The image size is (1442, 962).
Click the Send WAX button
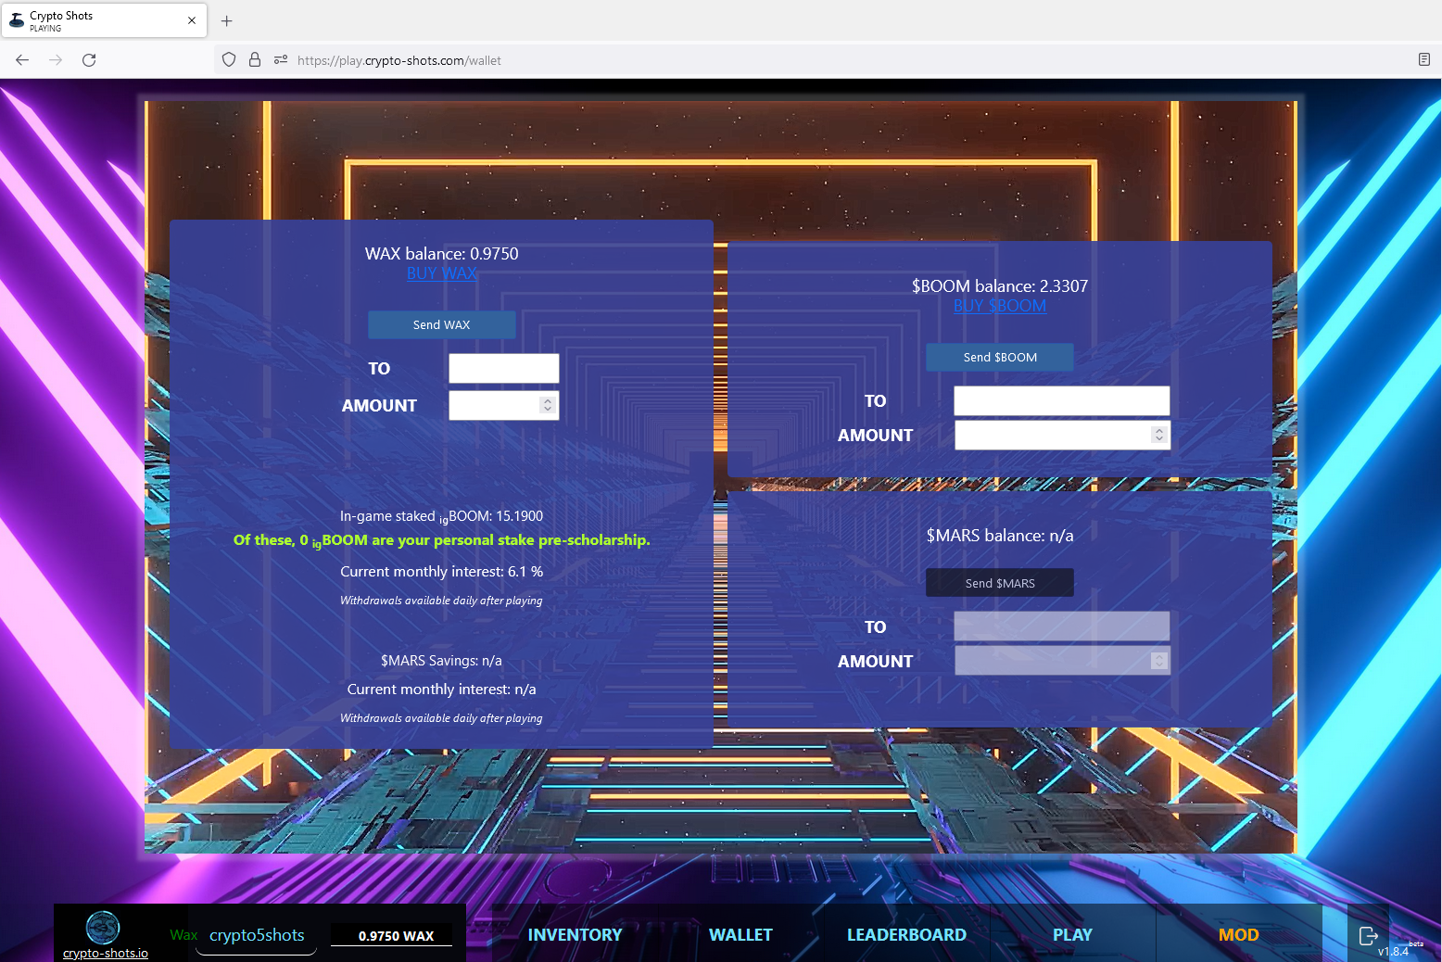pyautogui.click(x=442, y=325)
